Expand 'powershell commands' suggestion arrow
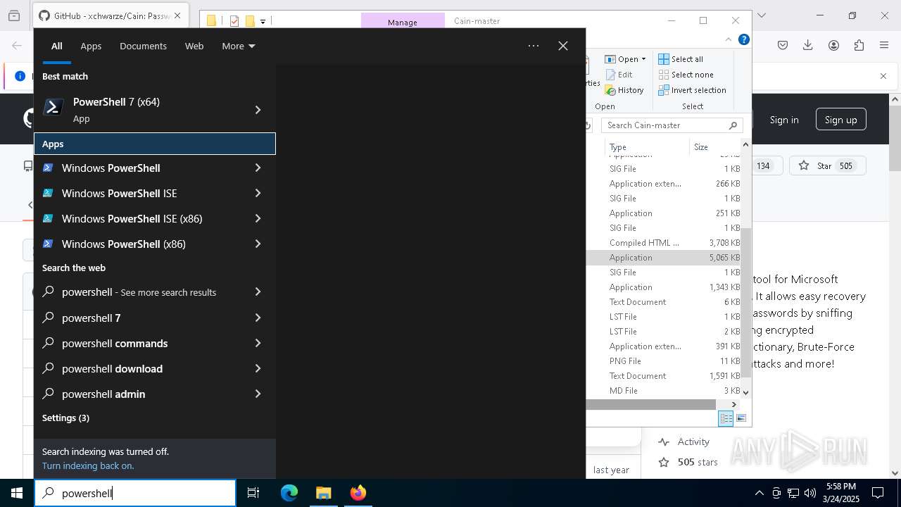Screen dimensions: 901x507 point(258,343)
